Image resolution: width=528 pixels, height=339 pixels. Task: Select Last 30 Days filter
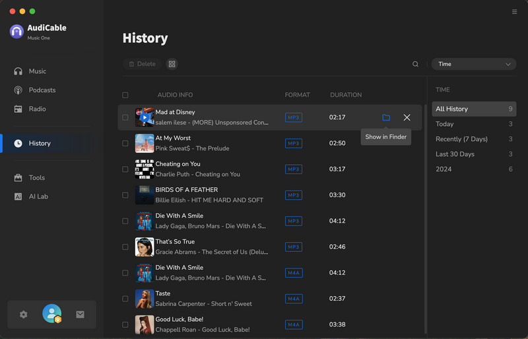tap(474, 154)
